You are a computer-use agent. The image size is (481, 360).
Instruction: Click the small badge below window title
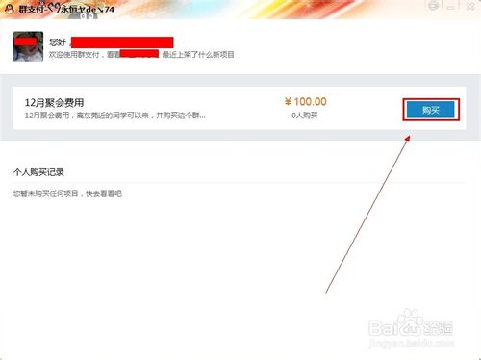pos(89,16)
